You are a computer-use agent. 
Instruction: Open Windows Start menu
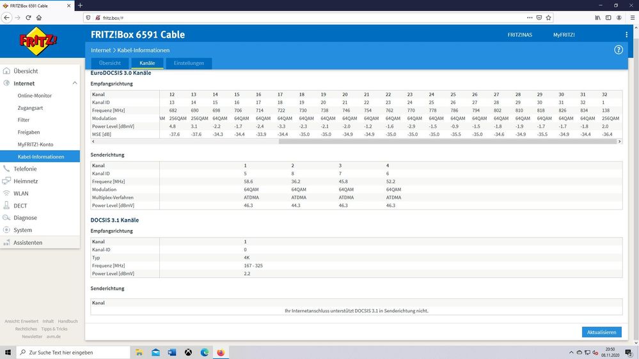[8, 352]
